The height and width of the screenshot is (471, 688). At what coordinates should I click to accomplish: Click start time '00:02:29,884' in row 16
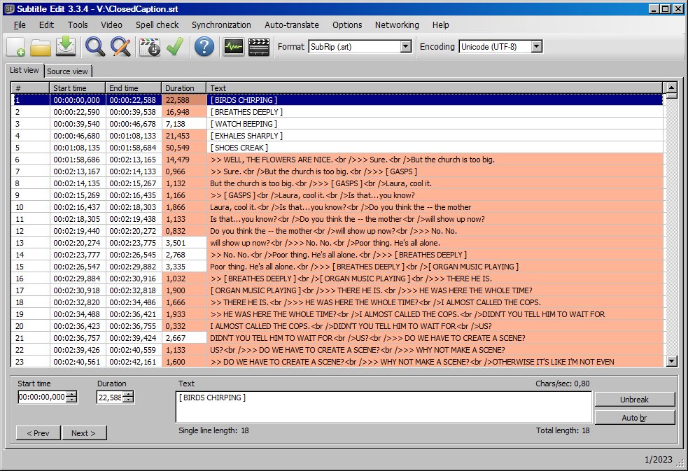[x=77, y=279]
